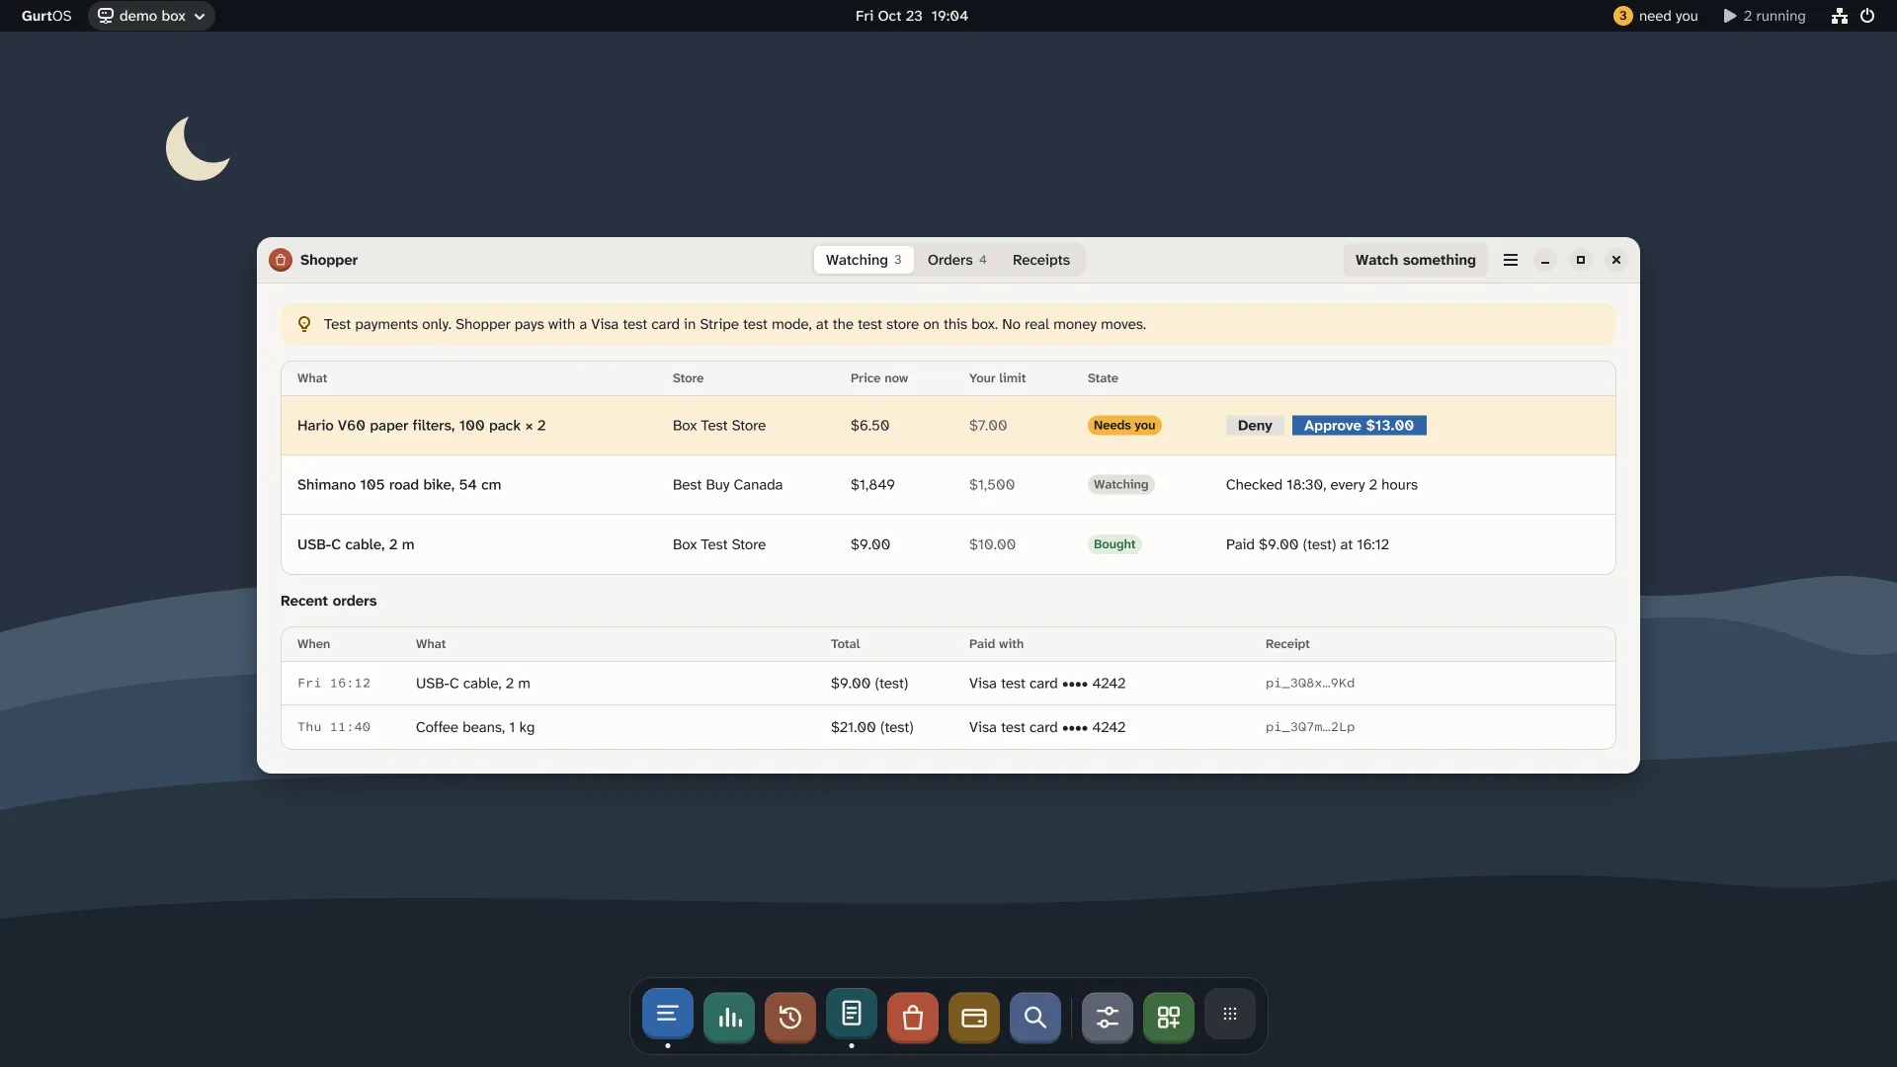Switch to the Orders tab
Screen dimensions: 1897x1067
pos(956,260)
